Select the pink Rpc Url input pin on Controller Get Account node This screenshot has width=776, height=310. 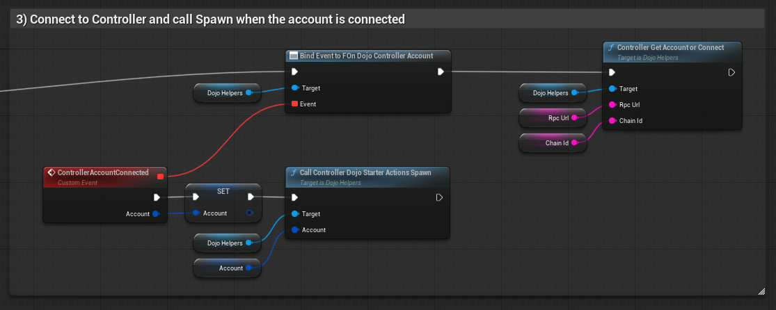(612, 105)
